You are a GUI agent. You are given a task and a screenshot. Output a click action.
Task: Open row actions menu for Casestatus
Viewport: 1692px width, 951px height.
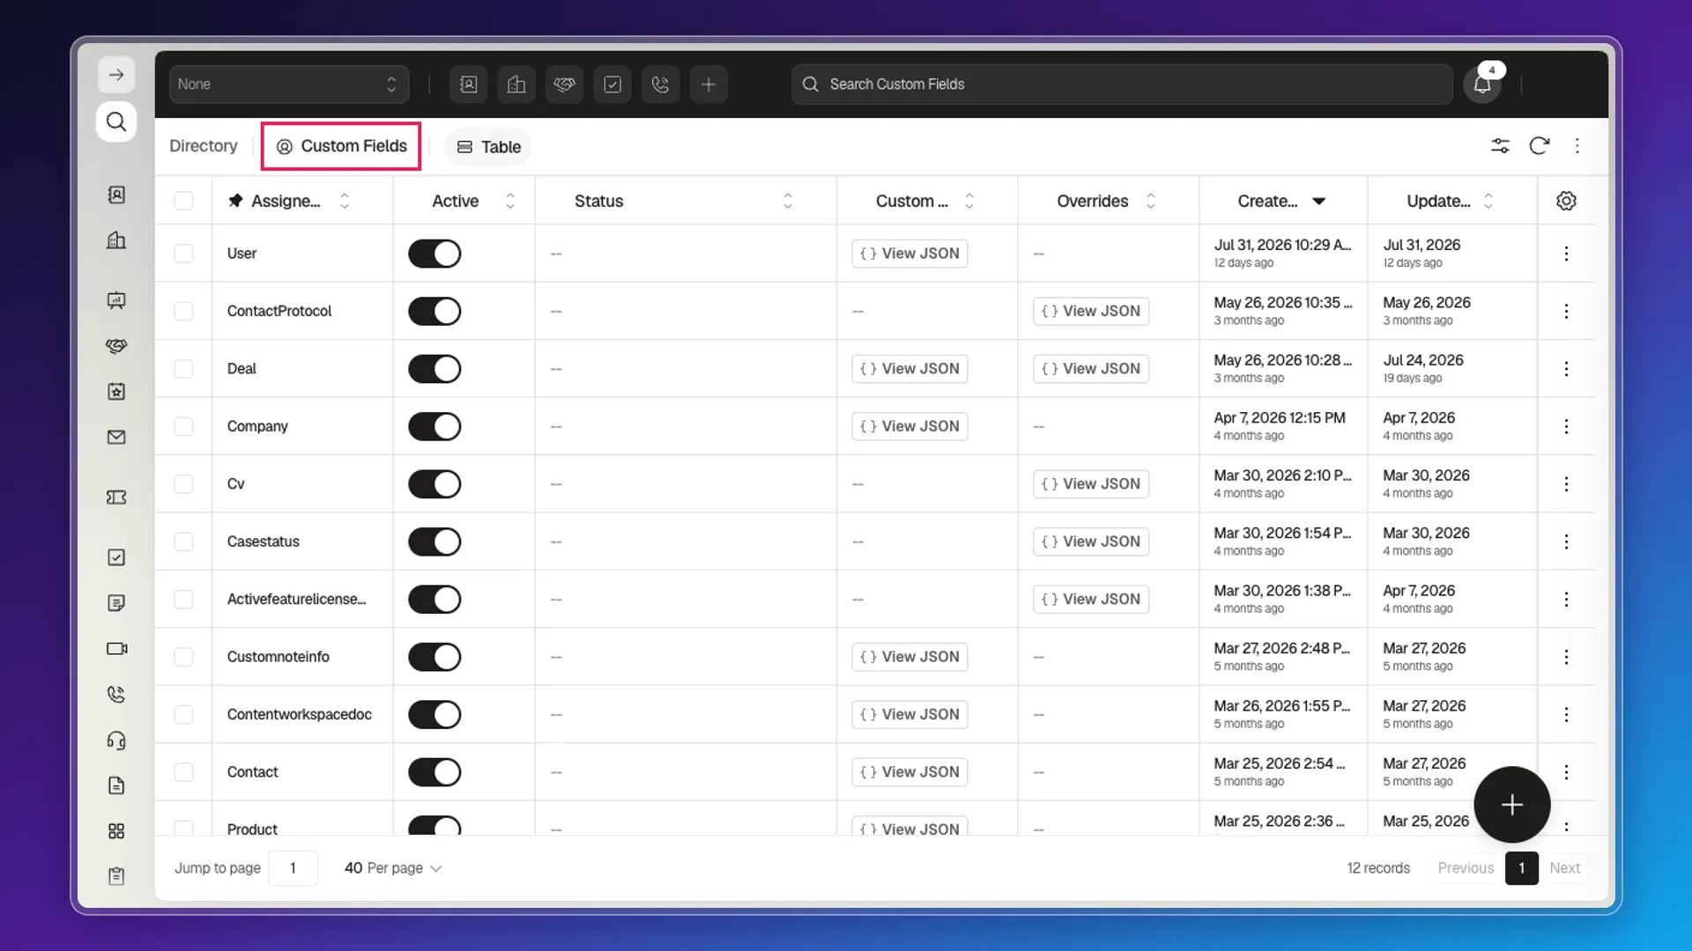pos(1566,542)
